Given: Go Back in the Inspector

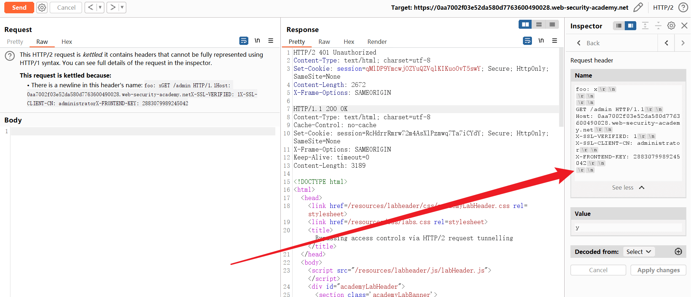Looking at the screenshot, I should click(x=588, y=43).
